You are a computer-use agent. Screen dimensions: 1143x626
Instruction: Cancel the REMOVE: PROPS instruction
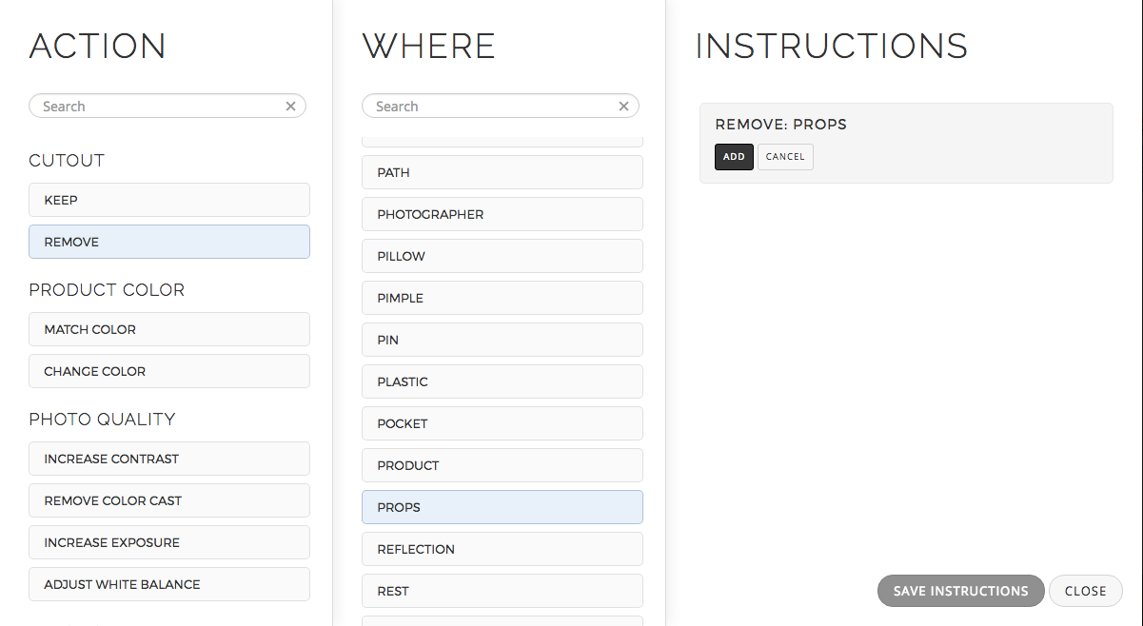785,157
